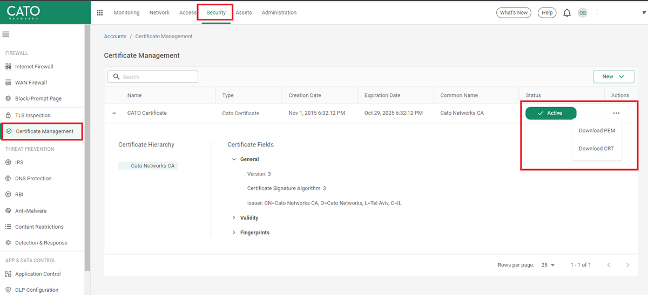Click the DLP Configuration shield icon
This screenshot has height=295, width=648.
tap(8, 290)
